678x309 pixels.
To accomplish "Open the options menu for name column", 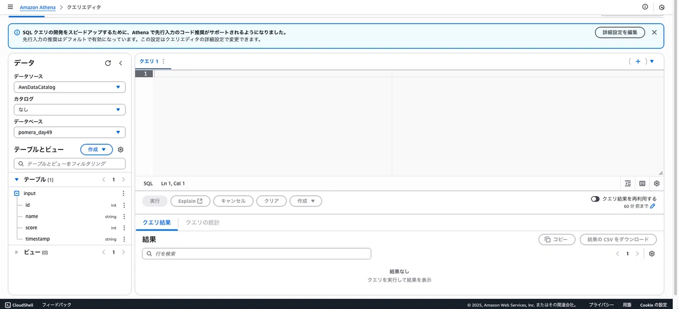I will click(124, 217).
